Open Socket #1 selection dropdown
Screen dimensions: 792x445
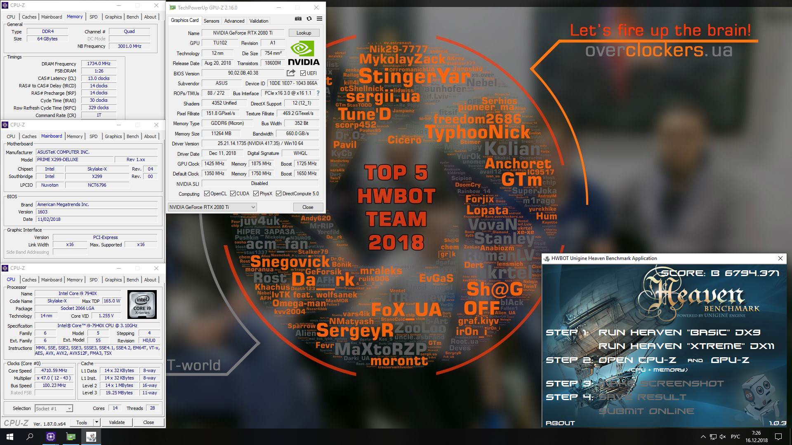coord(53,409)
